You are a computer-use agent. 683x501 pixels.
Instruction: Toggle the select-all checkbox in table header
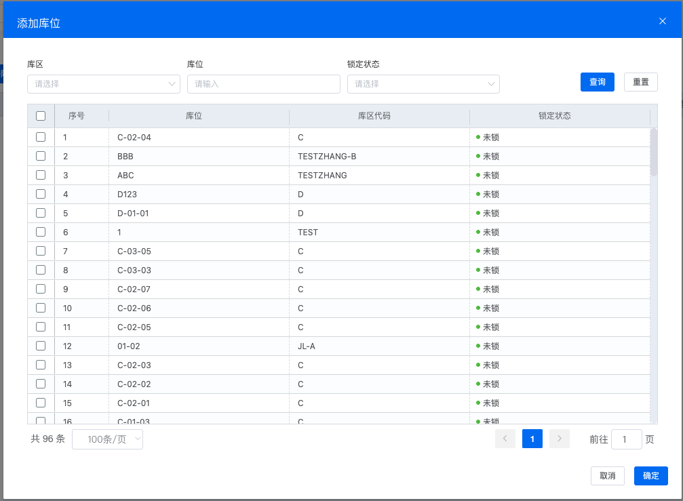(41, 116)
